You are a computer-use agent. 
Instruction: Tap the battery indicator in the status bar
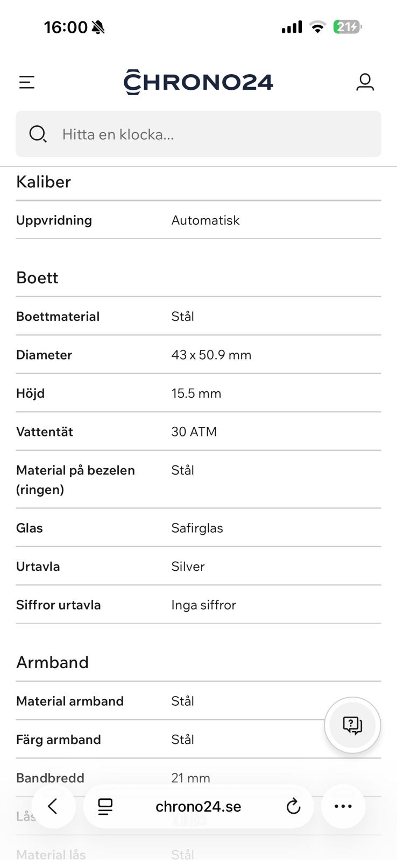tap(348, 27)
